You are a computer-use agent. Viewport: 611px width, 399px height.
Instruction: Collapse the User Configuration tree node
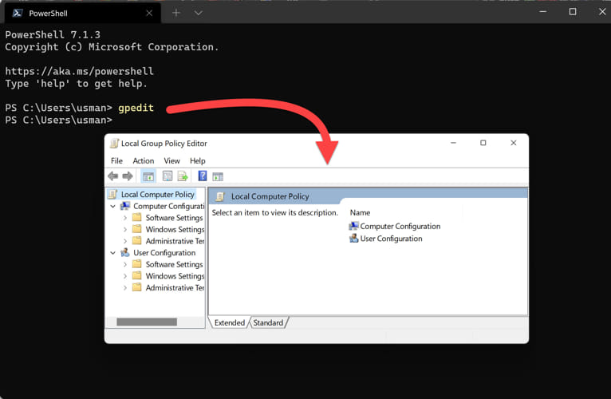[x=113, y=253]
